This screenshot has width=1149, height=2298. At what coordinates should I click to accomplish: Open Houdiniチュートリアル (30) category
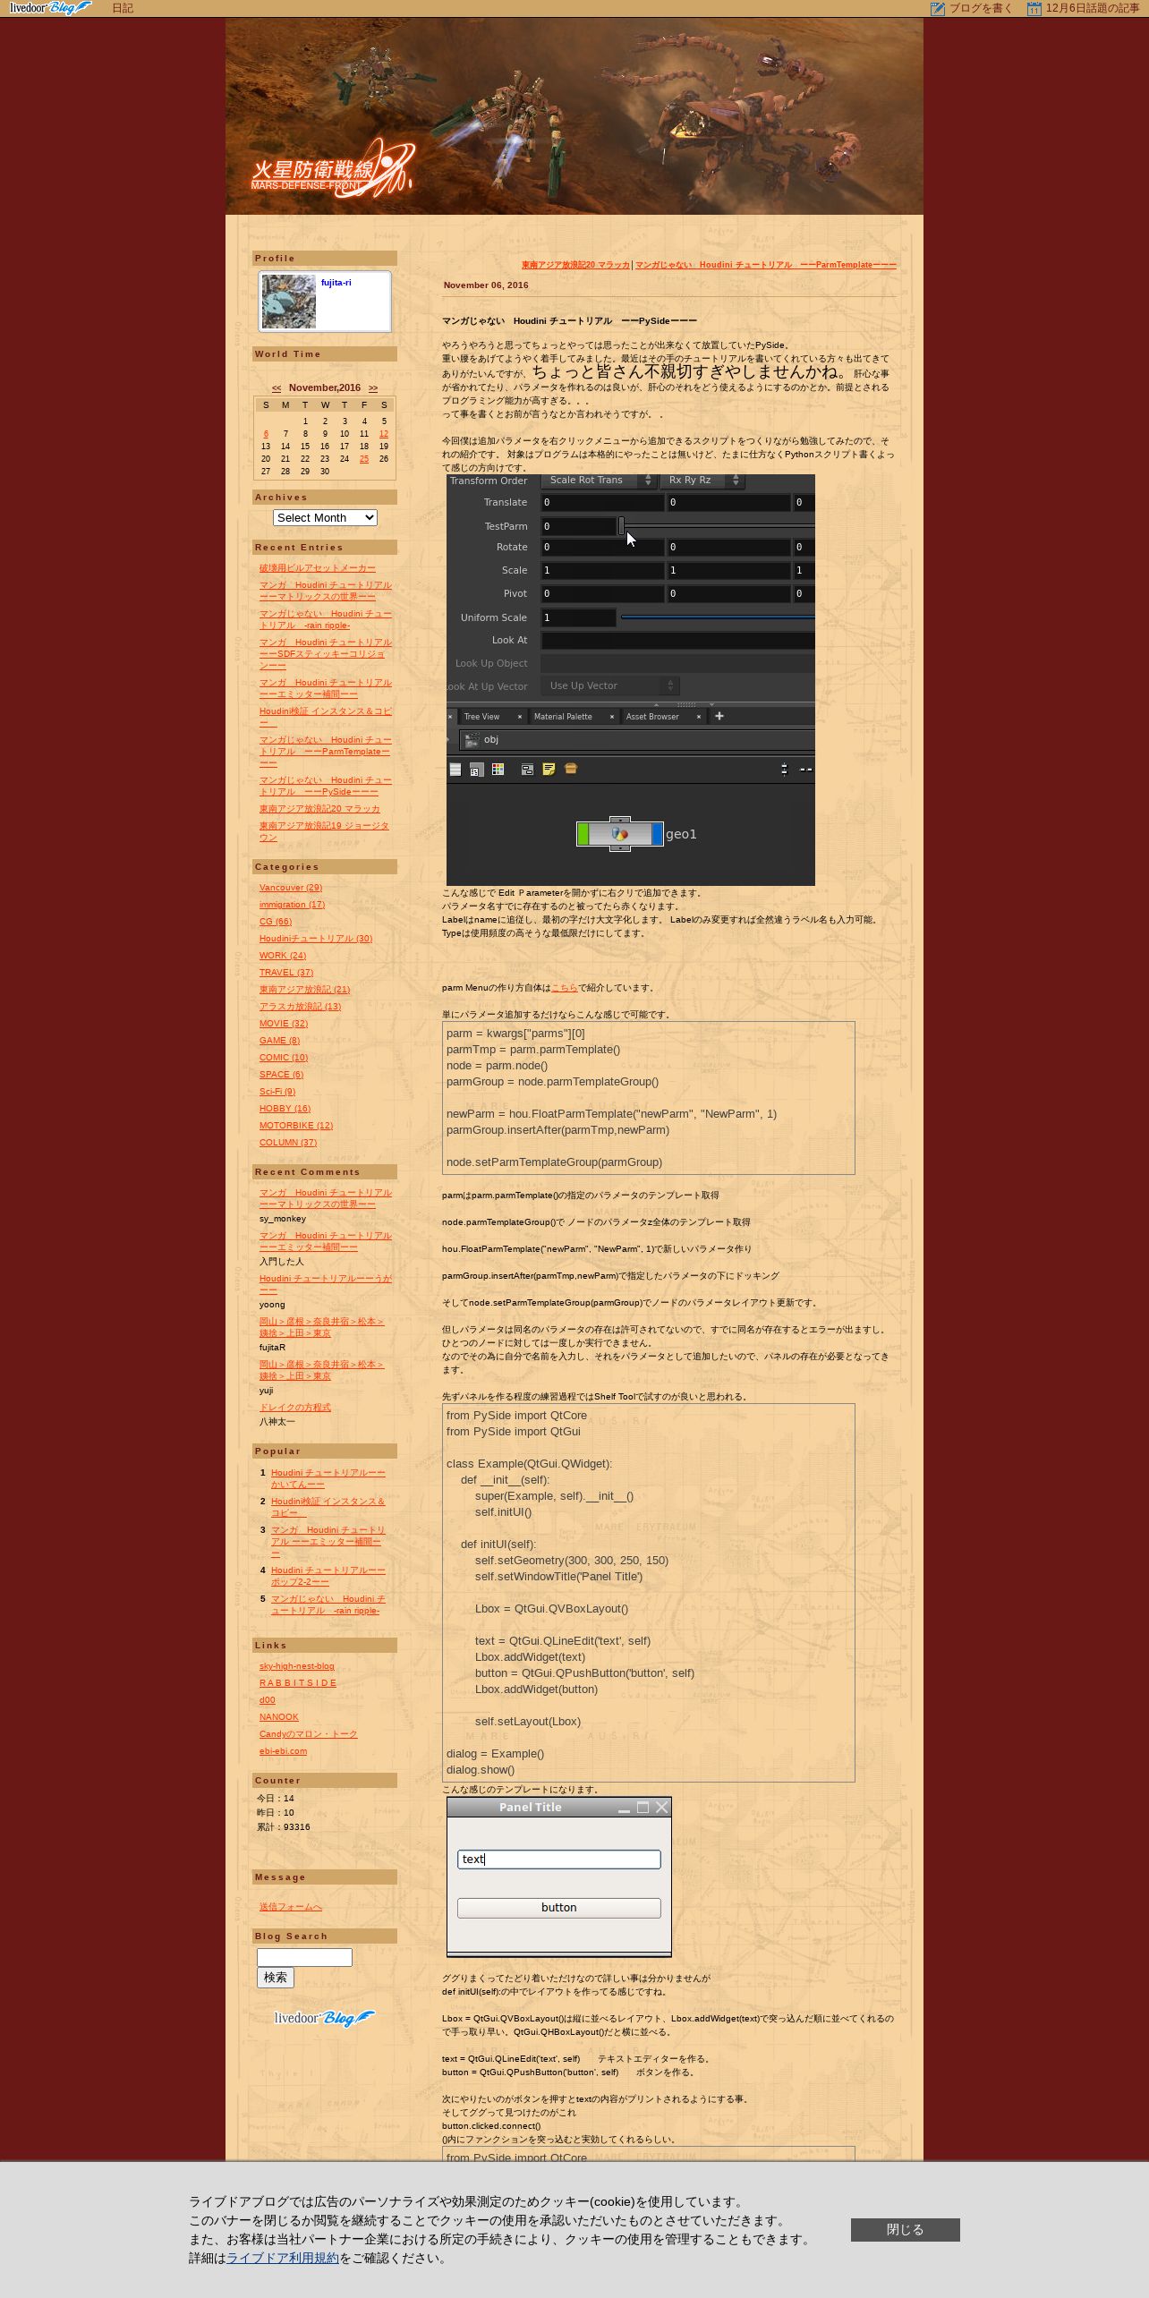click(316, 939)
